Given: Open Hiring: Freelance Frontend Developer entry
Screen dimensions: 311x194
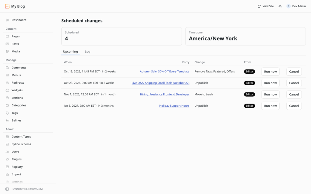Looking at the screenshot, I should [165, 94].
